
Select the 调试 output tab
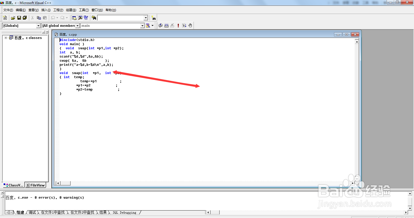32,212
